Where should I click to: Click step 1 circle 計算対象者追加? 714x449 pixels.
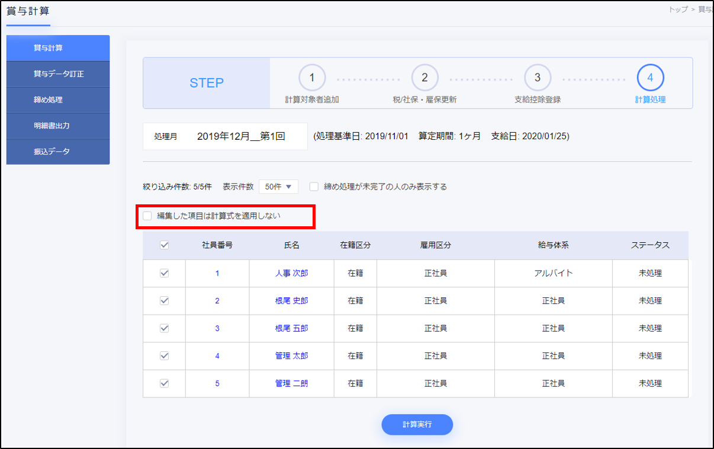coord(312,78)
